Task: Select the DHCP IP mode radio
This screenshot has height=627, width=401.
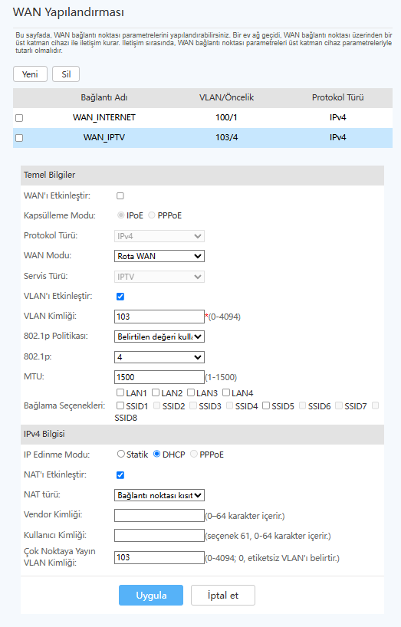Action: pos(156,454)
